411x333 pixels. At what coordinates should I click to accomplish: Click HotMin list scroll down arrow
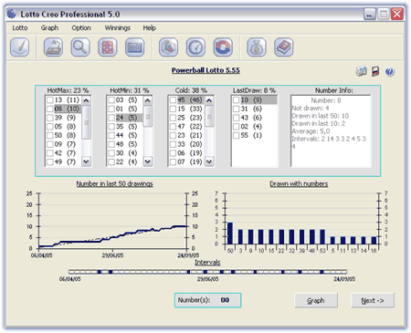(148, 161)
